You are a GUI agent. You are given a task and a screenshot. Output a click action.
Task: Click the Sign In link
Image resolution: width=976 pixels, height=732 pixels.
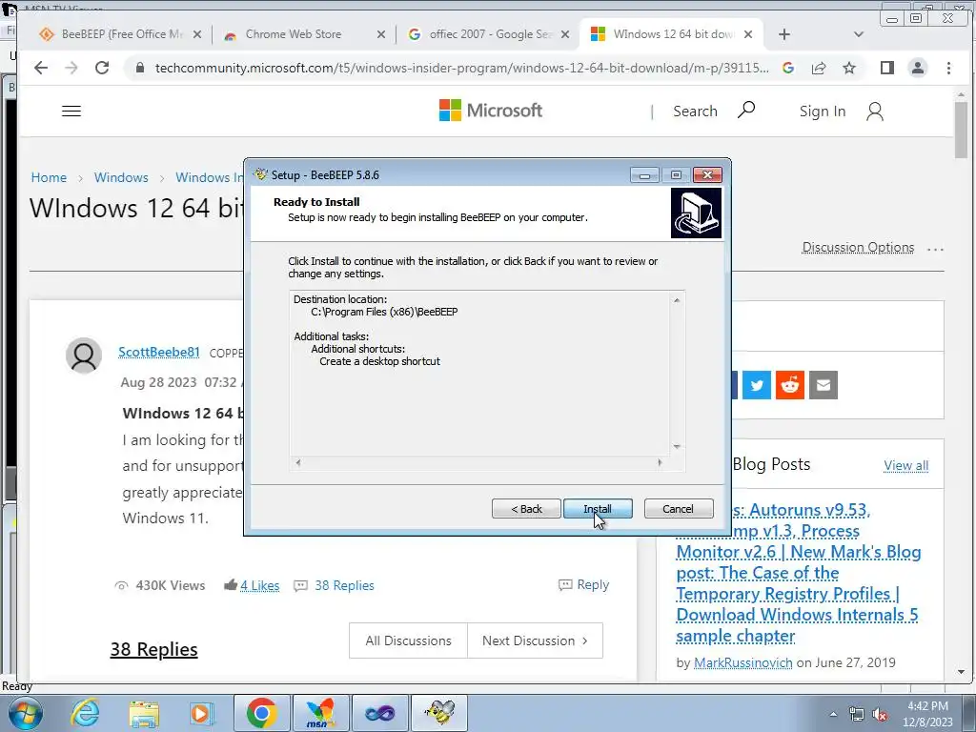tap(823, 112)
